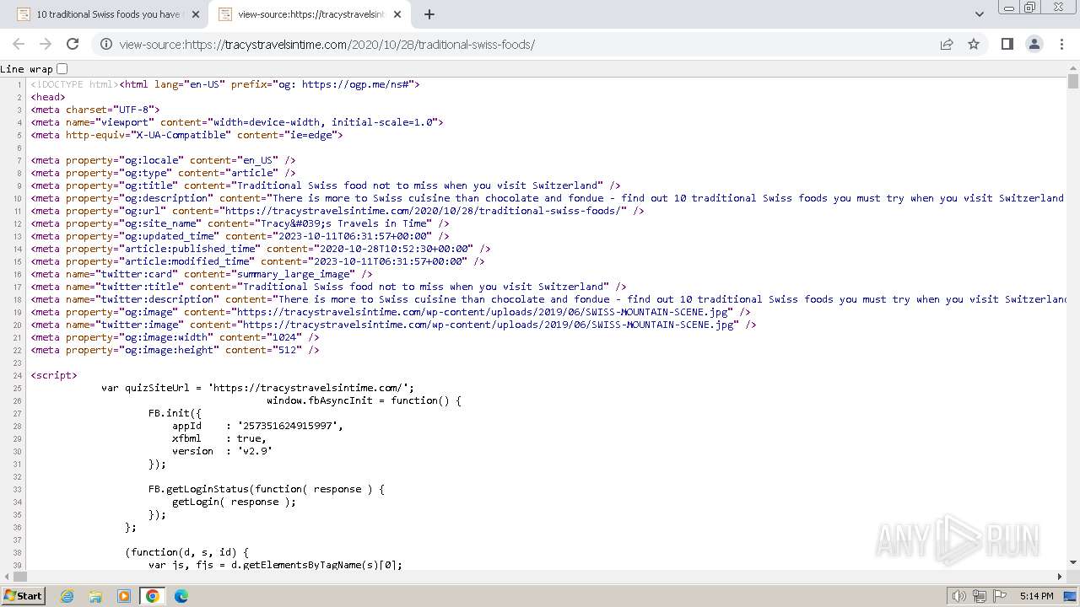
Task: Go forward to the next page
Action: [x=46, y=44]
